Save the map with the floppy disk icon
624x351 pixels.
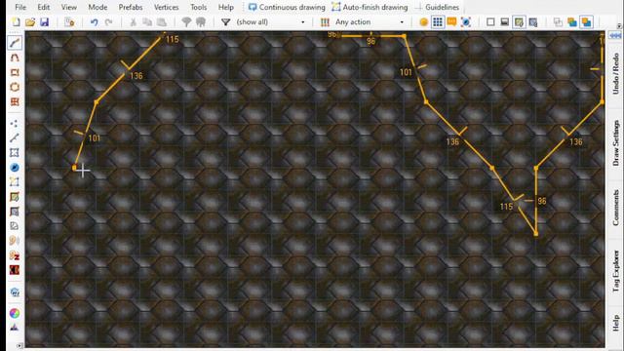pos(44,22)
